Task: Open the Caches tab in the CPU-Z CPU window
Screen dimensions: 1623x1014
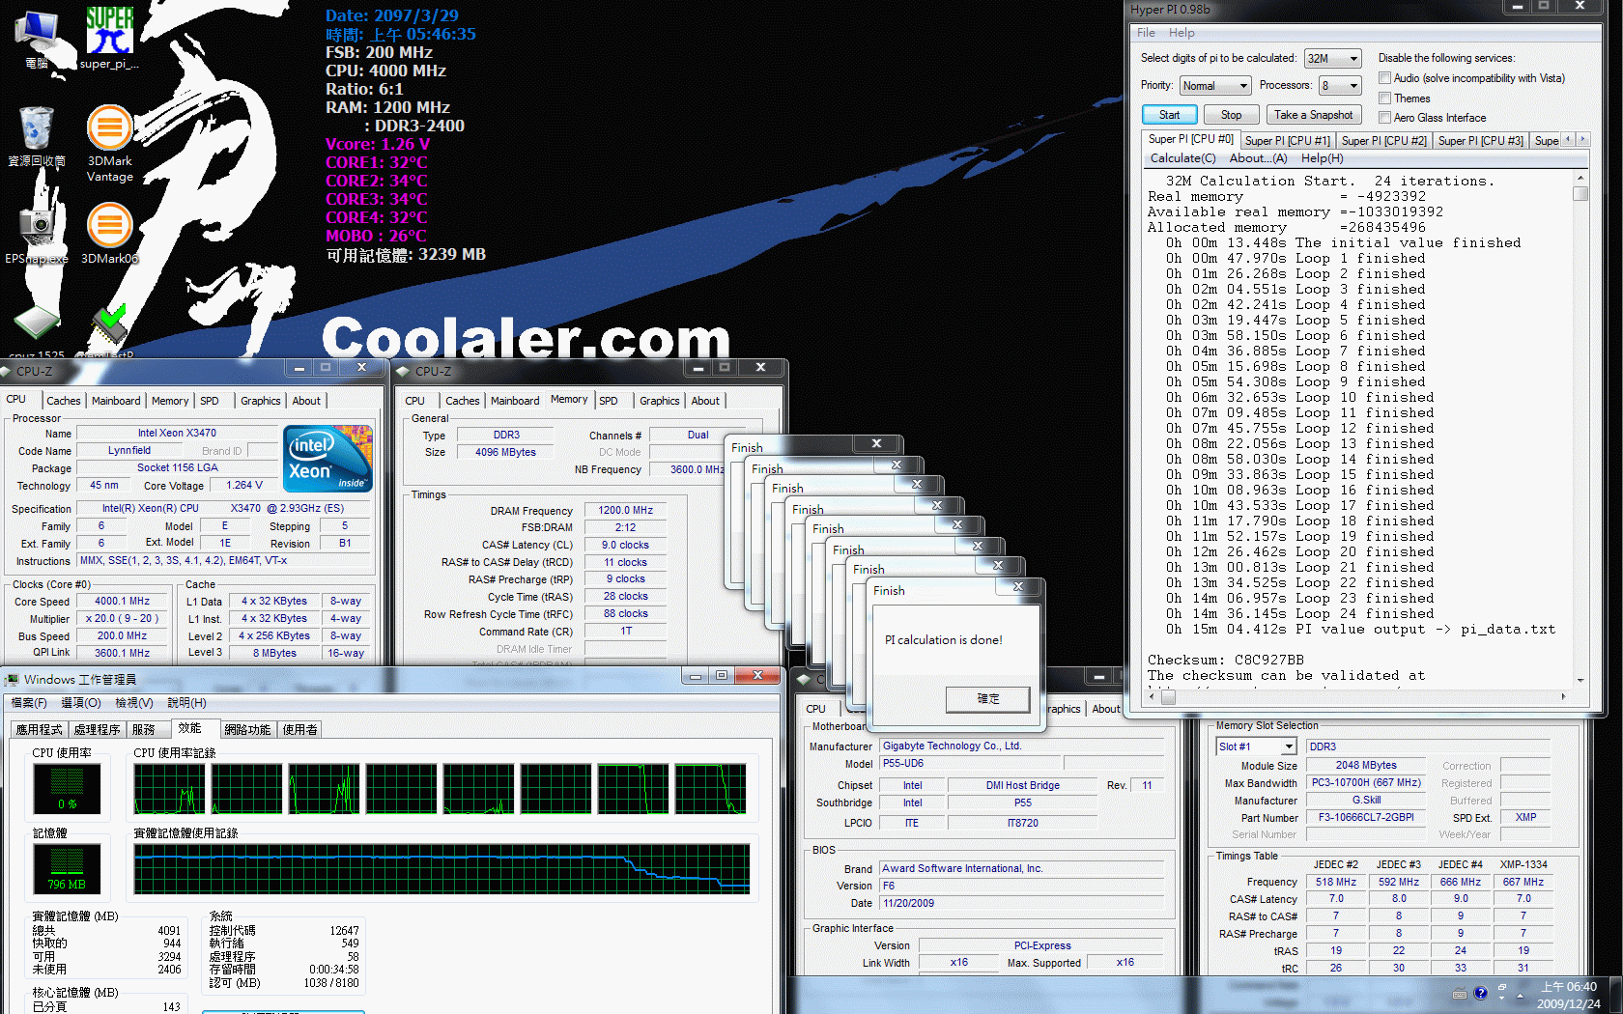Action: click(64, 401)
